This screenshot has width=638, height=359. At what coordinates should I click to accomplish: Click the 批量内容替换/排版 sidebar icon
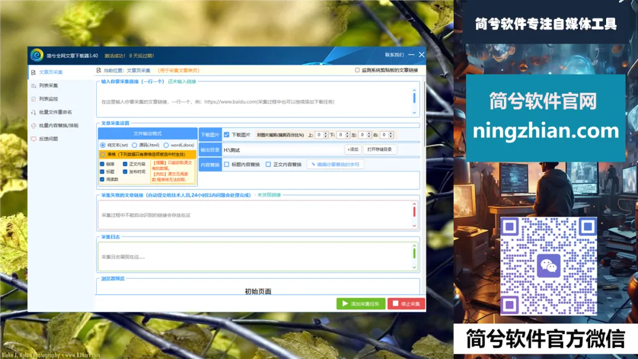[33, 126]
